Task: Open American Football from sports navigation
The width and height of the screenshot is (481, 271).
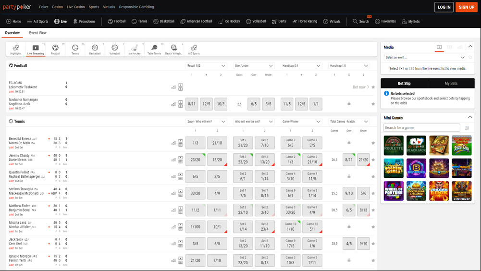Action: point(197,21)
